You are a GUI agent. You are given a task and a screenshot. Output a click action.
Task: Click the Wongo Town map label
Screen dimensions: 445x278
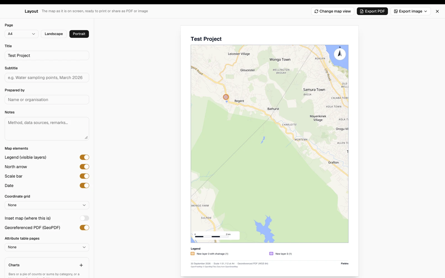point(280,59)
